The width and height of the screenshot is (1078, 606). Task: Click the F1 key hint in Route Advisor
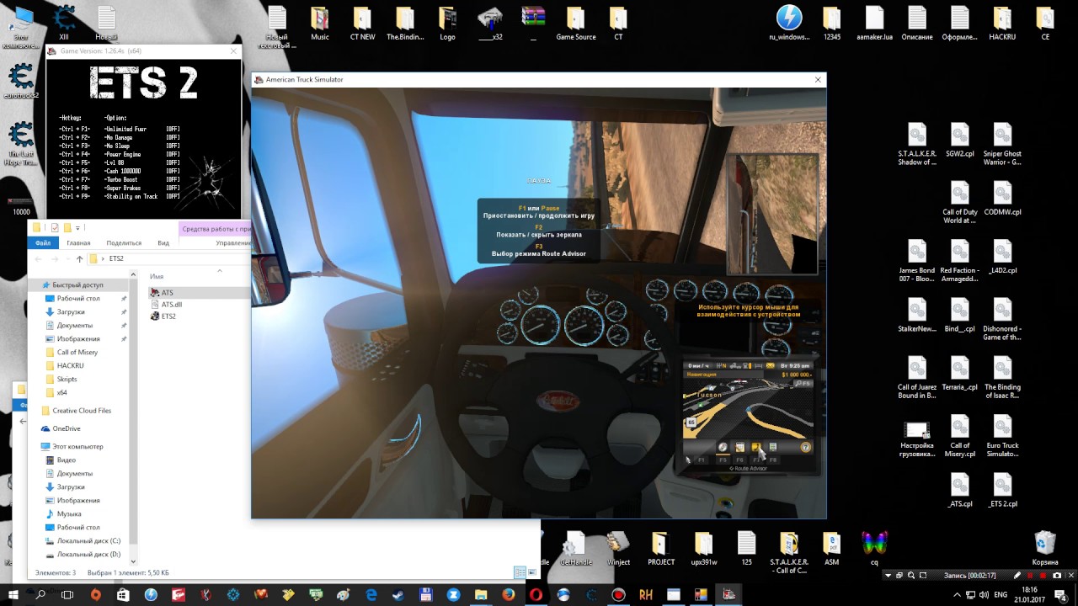click(701, 460)
